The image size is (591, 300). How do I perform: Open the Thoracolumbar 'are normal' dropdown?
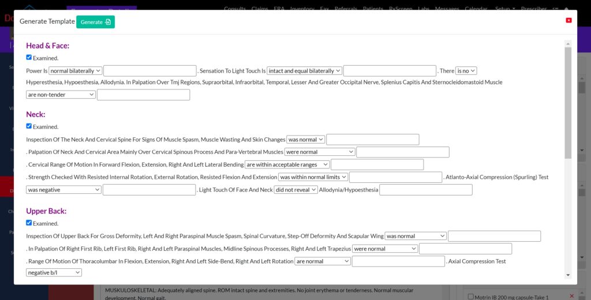[323, 261]
